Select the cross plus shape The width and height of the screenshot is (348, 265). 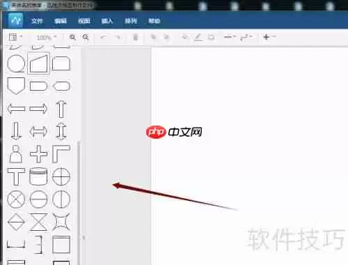(38, 154)
